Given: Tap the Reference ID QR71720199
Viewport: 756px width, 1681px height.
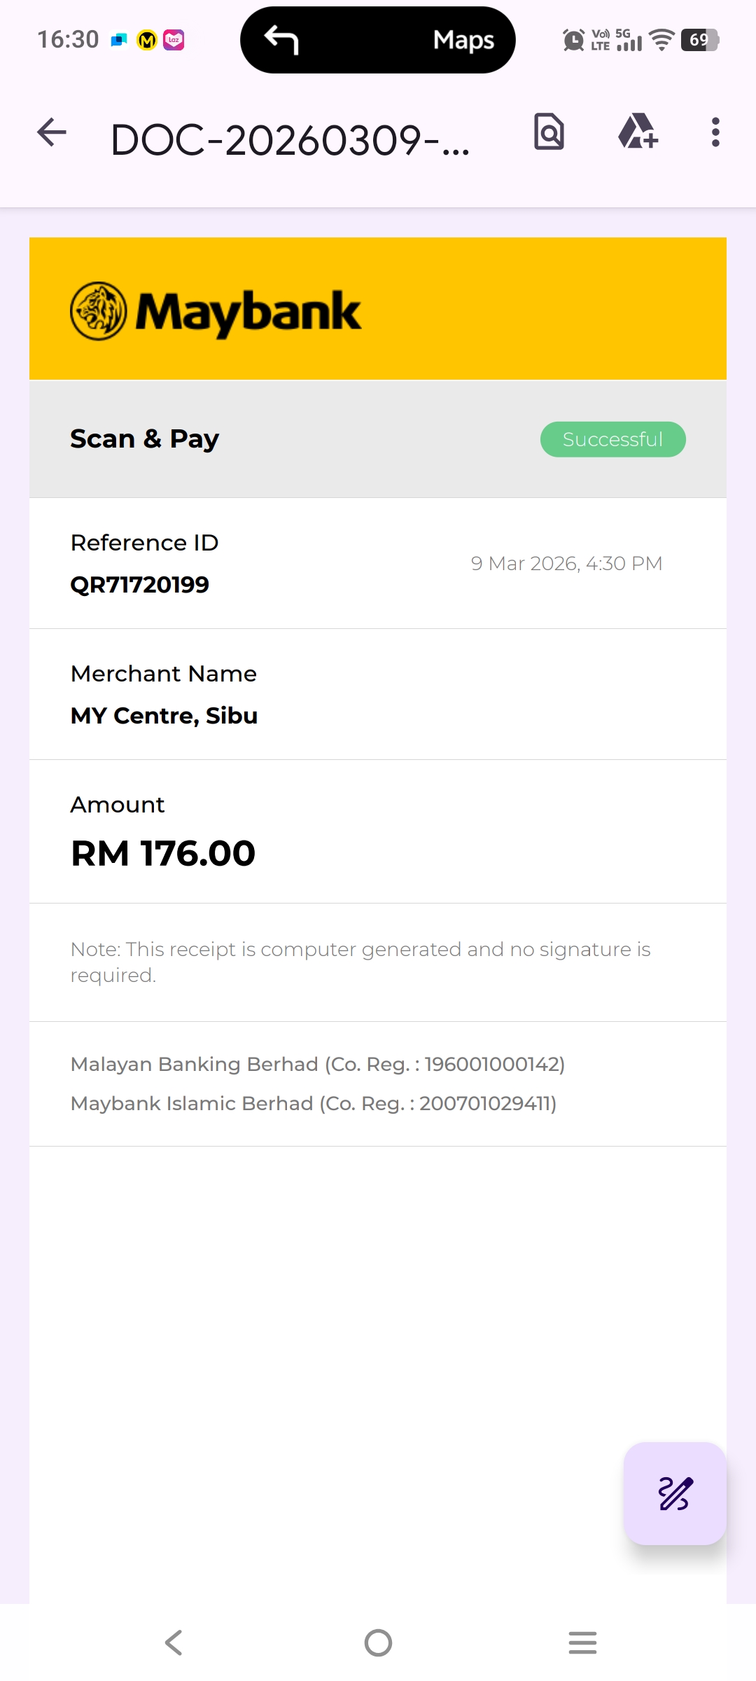Looking at the screenshot, I should coord(140,584).
